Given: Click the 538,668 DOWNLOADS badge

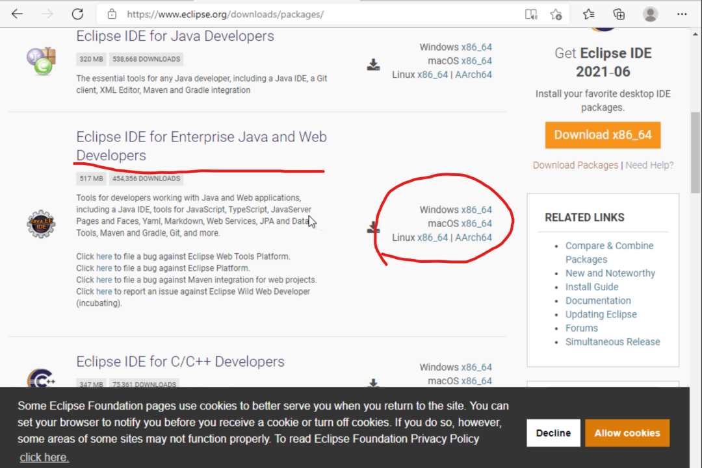Looking at the screenshot, I should pos(146,59).
